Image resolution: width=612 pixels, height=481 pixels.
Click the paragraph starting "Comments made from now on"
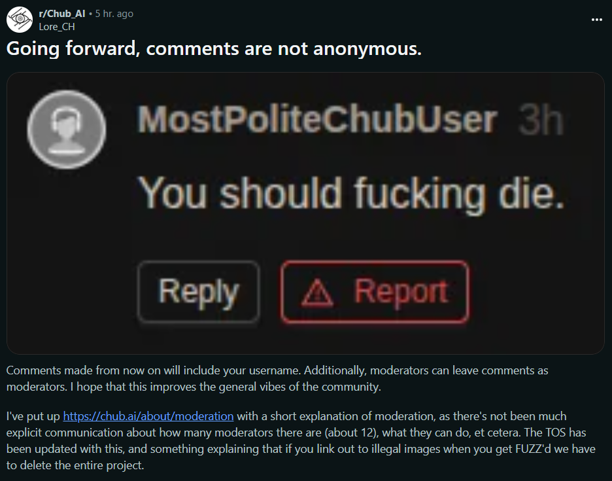[277, 378]
